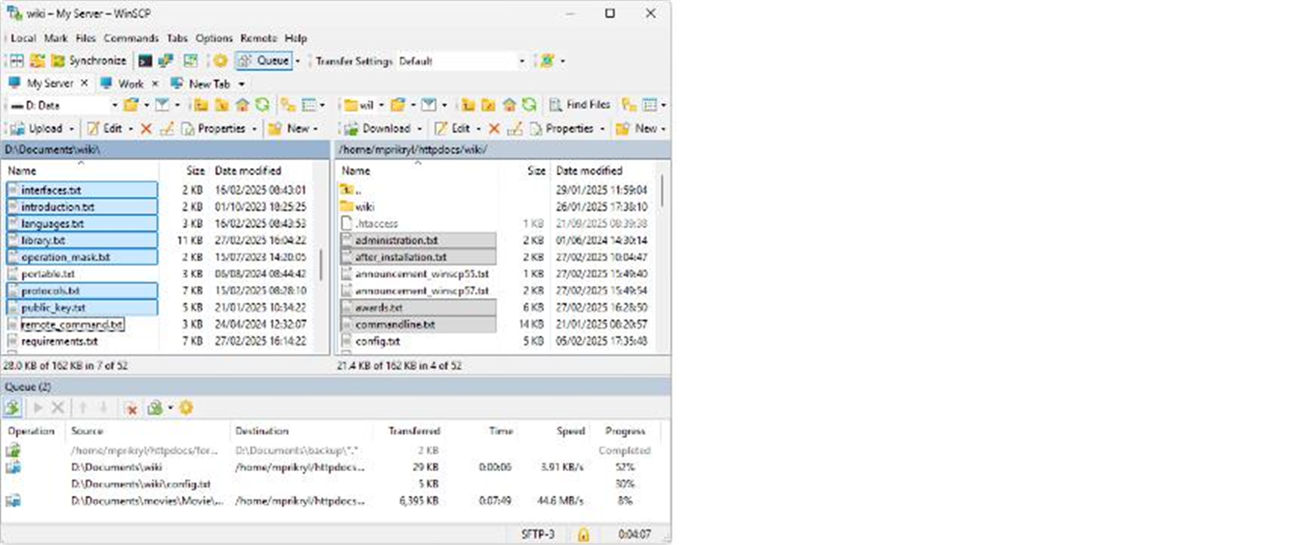Click remote panel open directory folder icon
This screenshot has width=1307, height=545.
pyautogui.click(x=397, y=105)
